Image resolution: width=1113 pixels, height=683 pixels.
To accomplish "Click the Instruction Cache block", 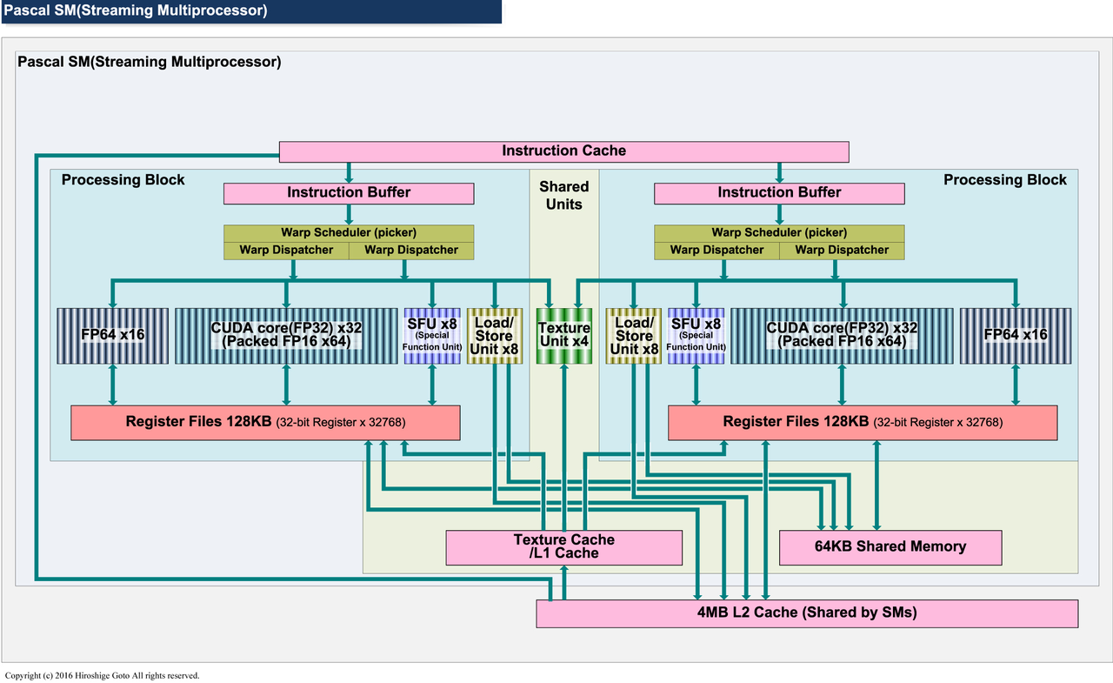I will point(563,151).
